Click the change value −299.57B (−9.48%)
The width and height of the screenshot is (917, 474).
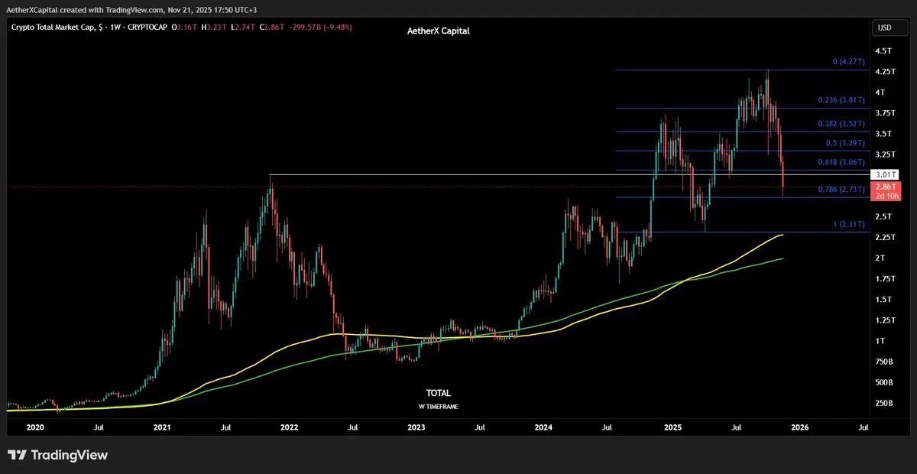point(320,28)
